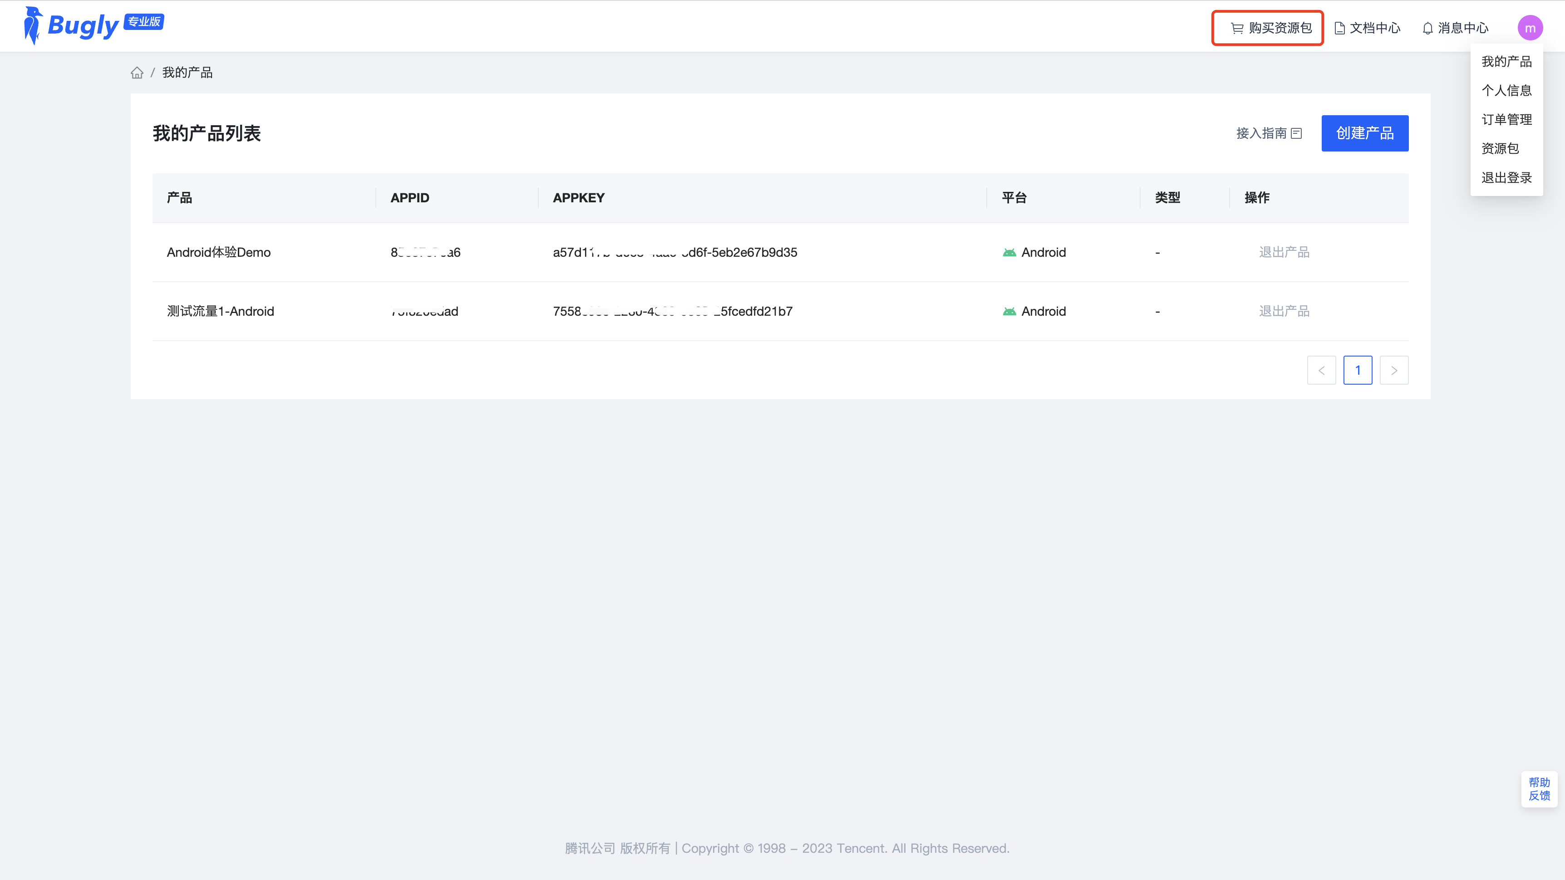Open the purple user avatar m
The height and width of the screenshot is (880, 1565).
[x=1530, y=28]
